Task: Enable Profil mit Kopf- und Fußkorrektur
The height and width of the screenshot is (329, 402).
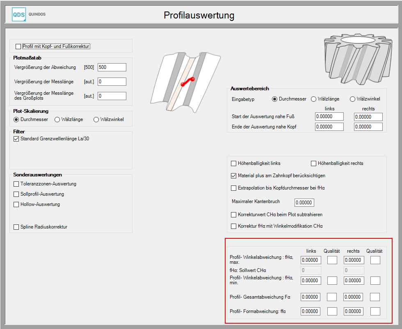Action: click(18, 46)
